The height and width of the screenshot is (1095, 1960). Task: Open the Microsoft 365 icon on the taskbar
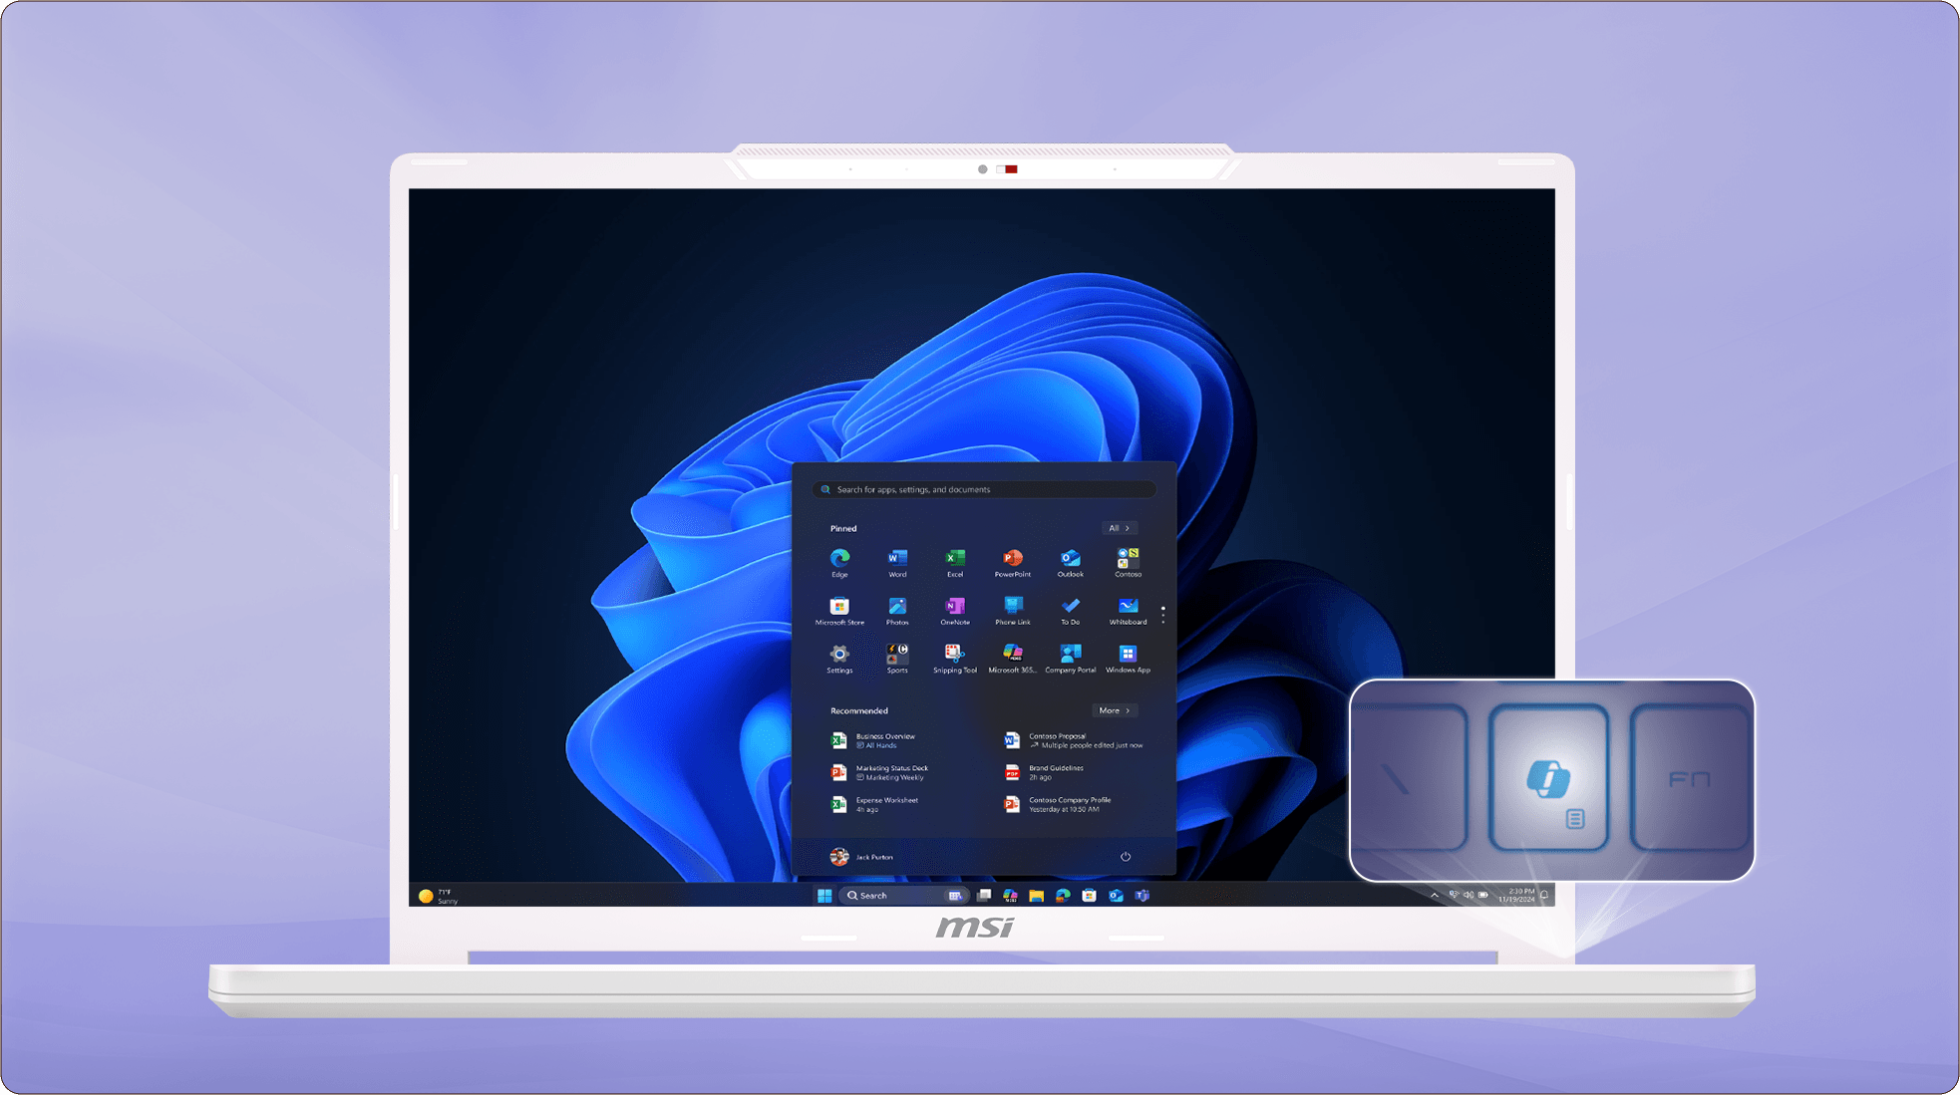(x=1010, y=896)
